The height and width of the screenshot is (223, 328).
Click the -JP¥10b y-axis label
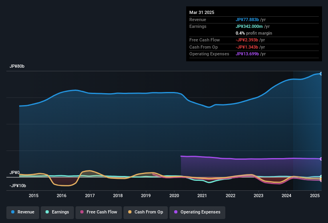click(18, 186)
